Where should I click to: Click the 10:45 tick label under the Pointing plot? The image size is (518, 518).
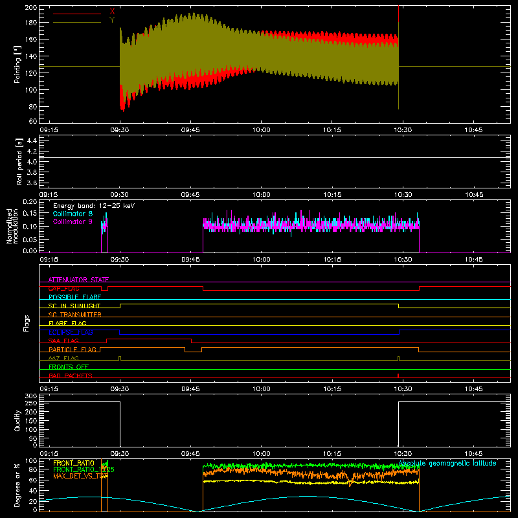pos(473,130)
